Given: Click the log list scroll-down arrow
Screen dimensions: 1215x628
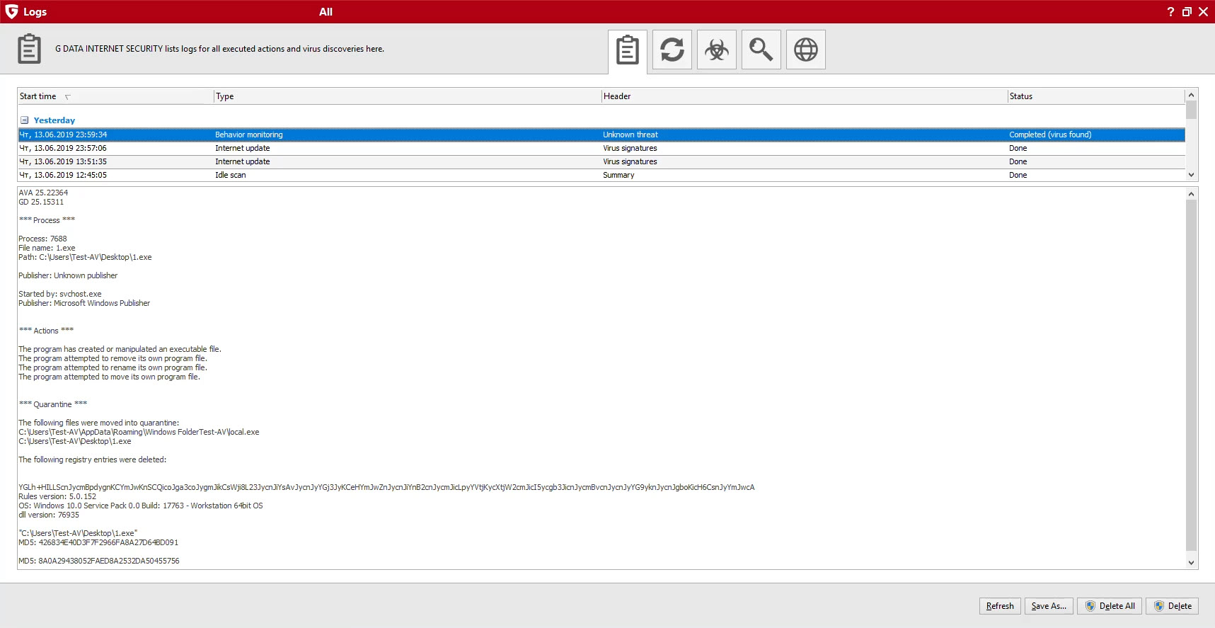Looking at the screenshot, I should pyautogui.click(x=1191, y=175).
